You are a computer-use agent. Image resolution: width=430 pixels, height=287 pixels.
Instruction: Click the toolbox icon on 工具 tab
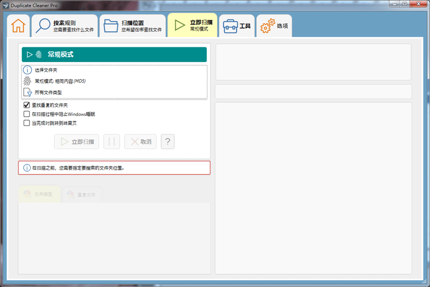click(231, 26)
